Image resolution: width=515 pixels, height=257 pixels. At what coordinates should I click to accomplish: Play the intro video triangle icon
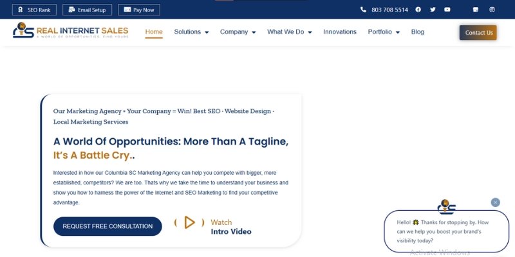click(189, 222)
